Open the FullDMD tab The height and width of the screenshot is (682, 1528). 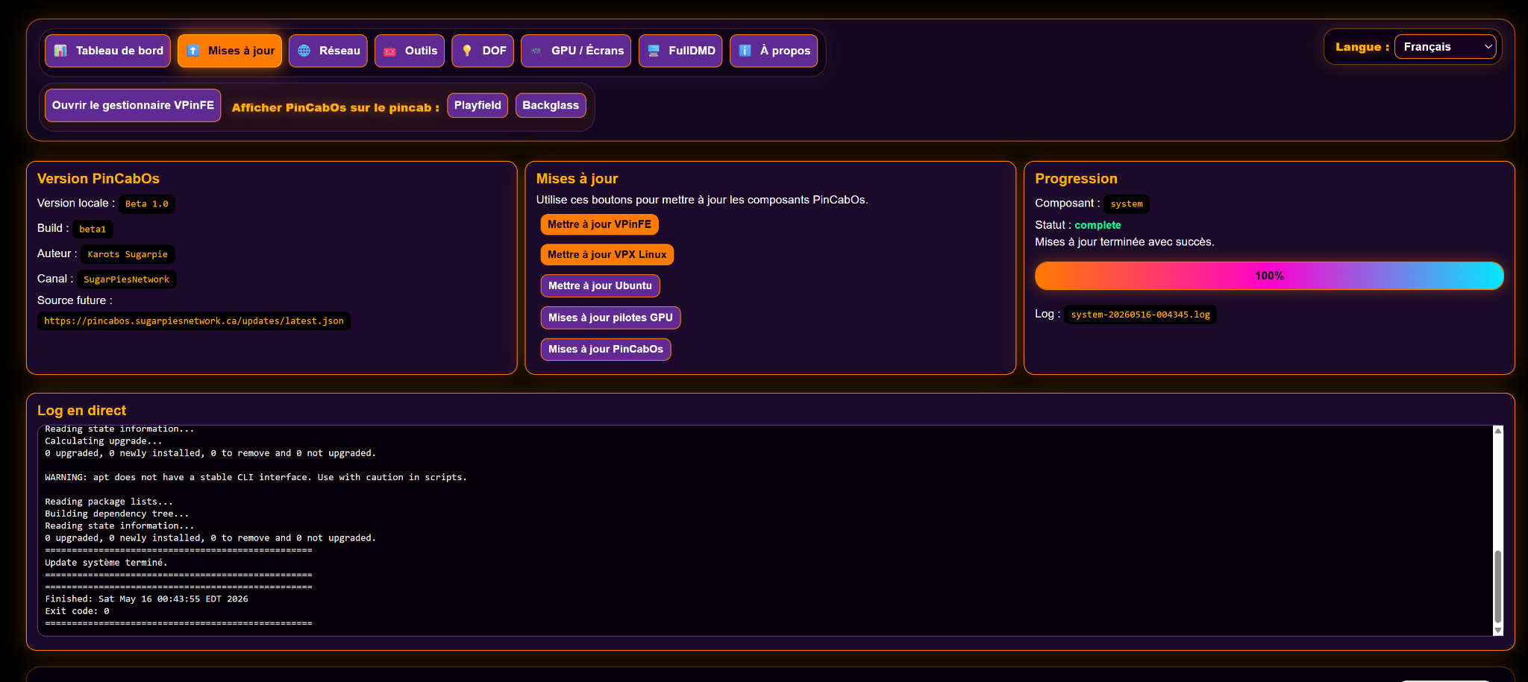(x=680, y=51)
